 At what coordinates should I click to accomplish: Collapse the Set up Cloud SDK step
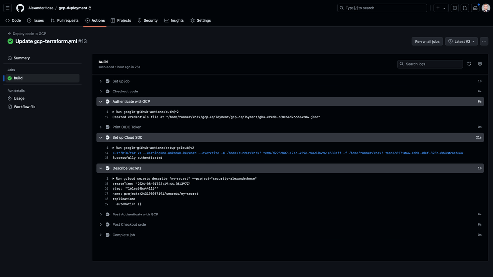click(290, 137)
